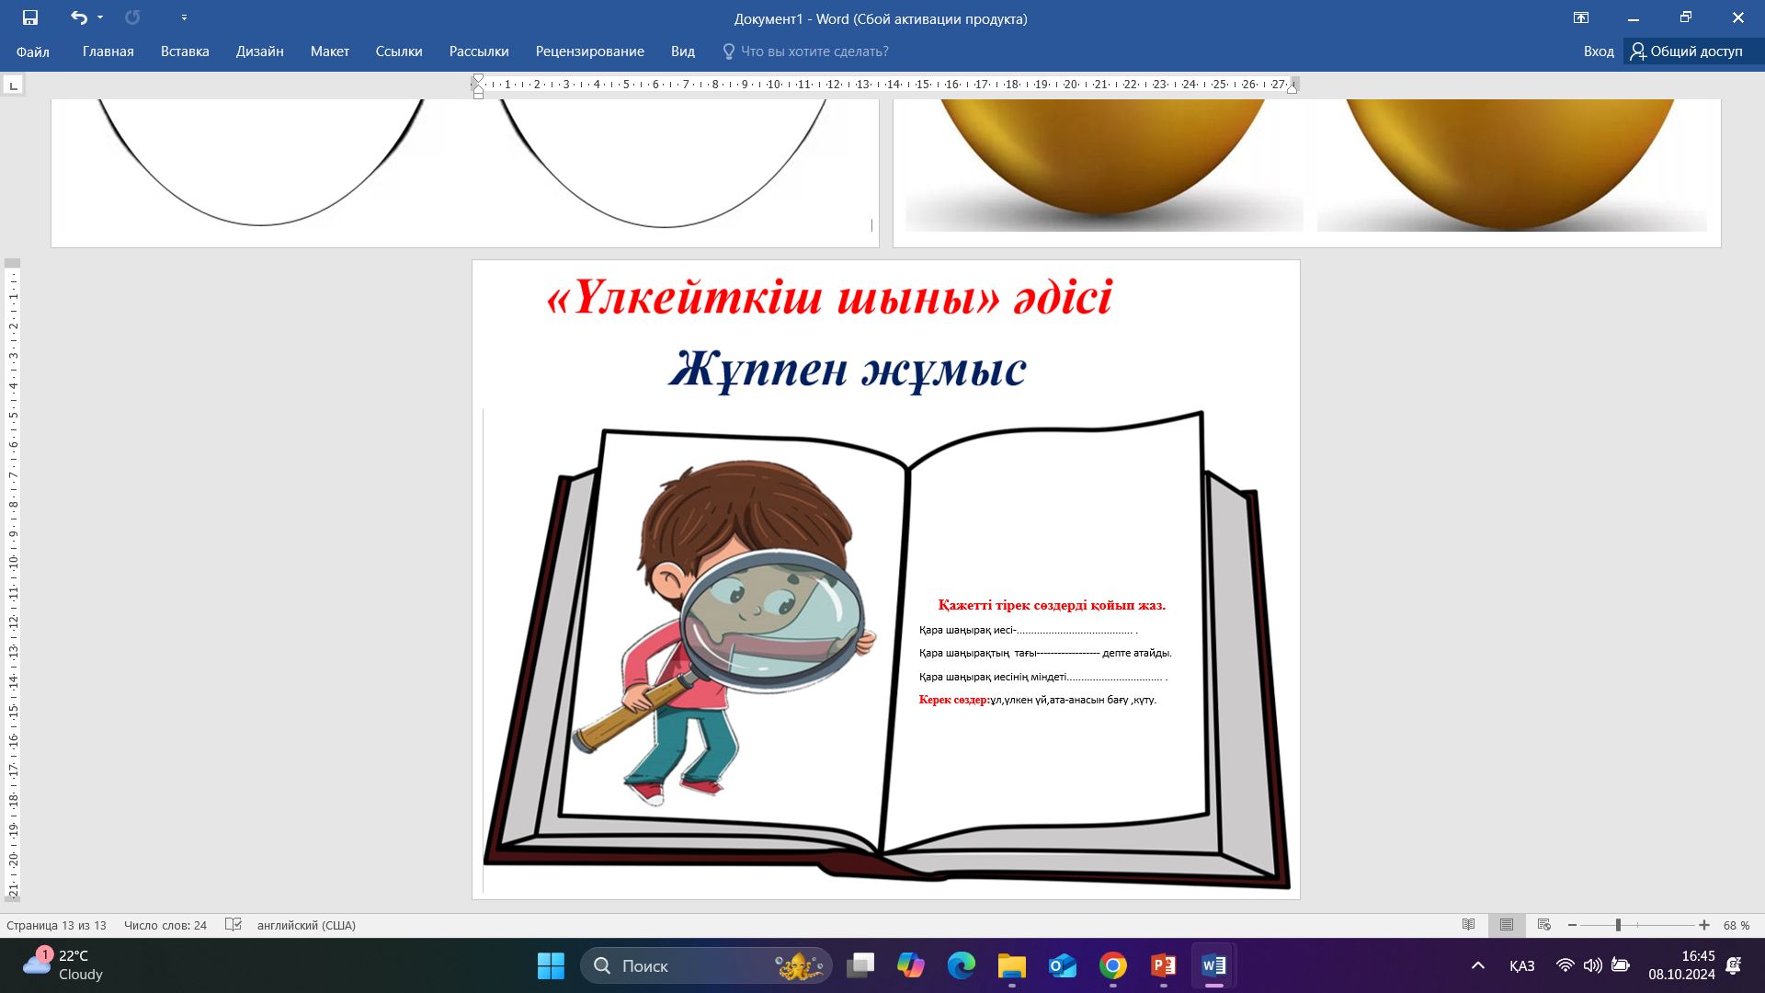Switch to Print Layout view
1765x993 pixels.
click(1507, 925)
